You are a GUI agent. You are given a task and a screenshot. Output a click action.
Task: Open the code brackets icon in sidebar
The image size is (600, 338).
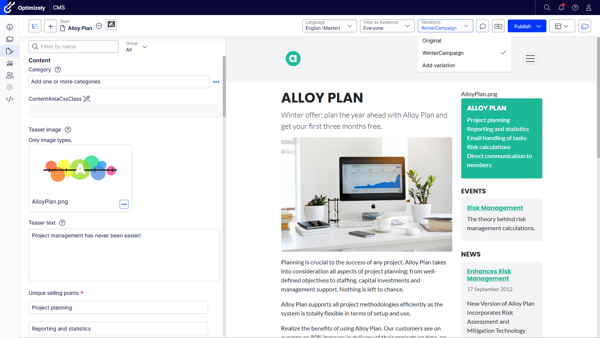10,99
